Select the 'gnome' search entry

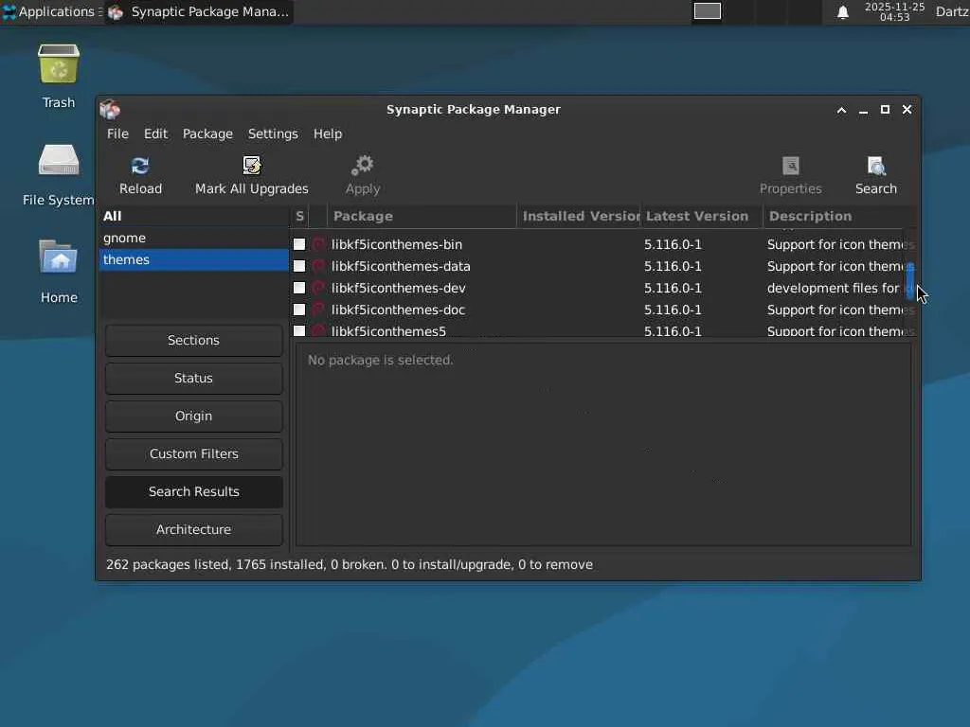coord(193,238)
